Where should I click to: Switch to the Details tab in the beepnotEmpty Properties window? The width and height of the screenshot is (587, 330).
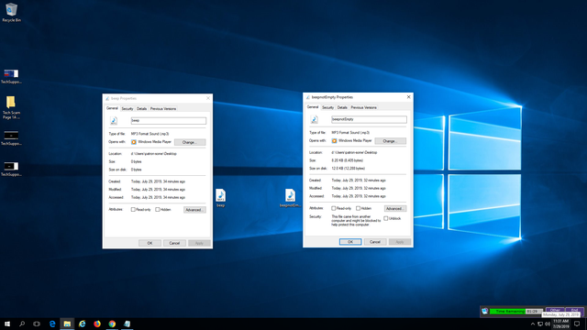[x=342, y=108]
